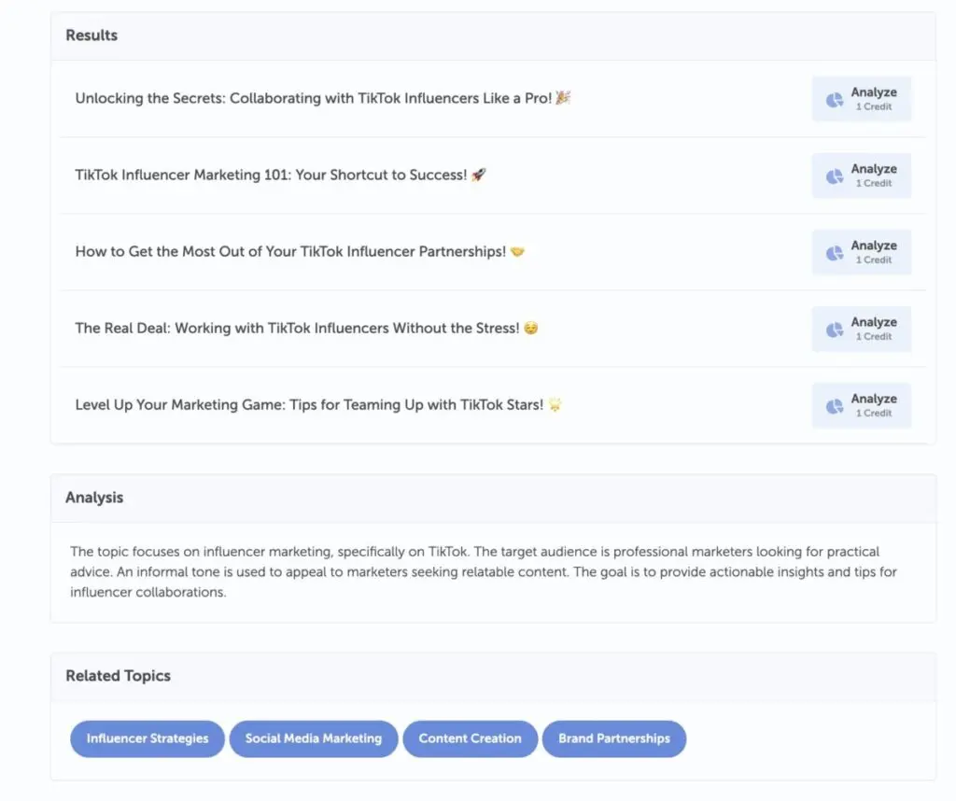Screen dimensions: 956x801
Task: Click 'How to Get the Most Out' headline text
Action: [290, 251]
